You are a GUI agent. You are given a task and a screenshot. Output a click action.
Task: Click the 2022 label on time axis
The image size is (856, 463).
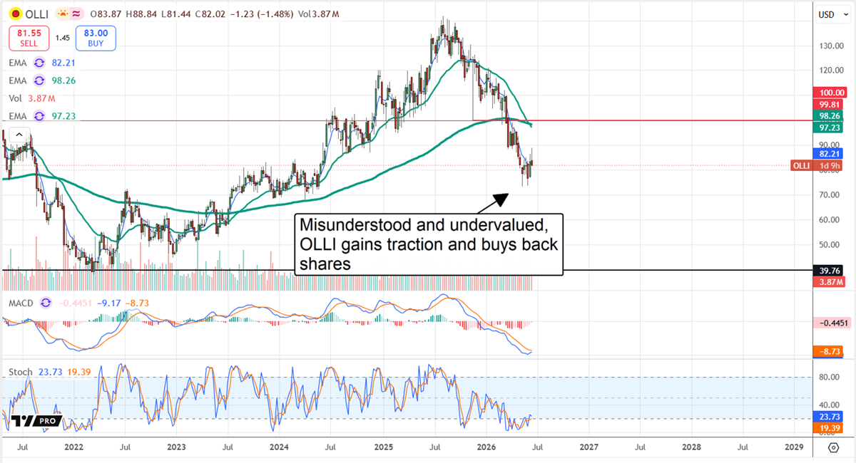coord(73,447)
